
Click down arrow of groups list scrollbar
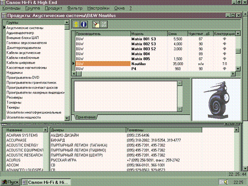coord(67,118)
